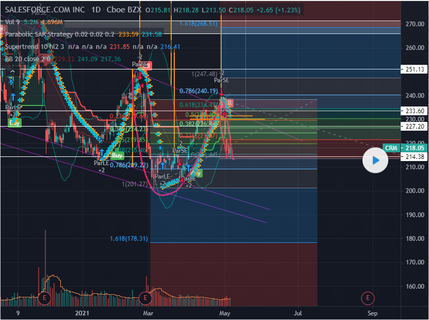Click 270.00 on the price axis
Screen dimensions: 429x320
tap(415, 24)
